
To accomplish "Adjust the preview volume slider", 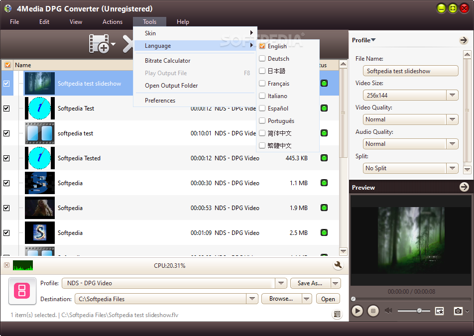I will pyautogui.click(x=419, y=311).
